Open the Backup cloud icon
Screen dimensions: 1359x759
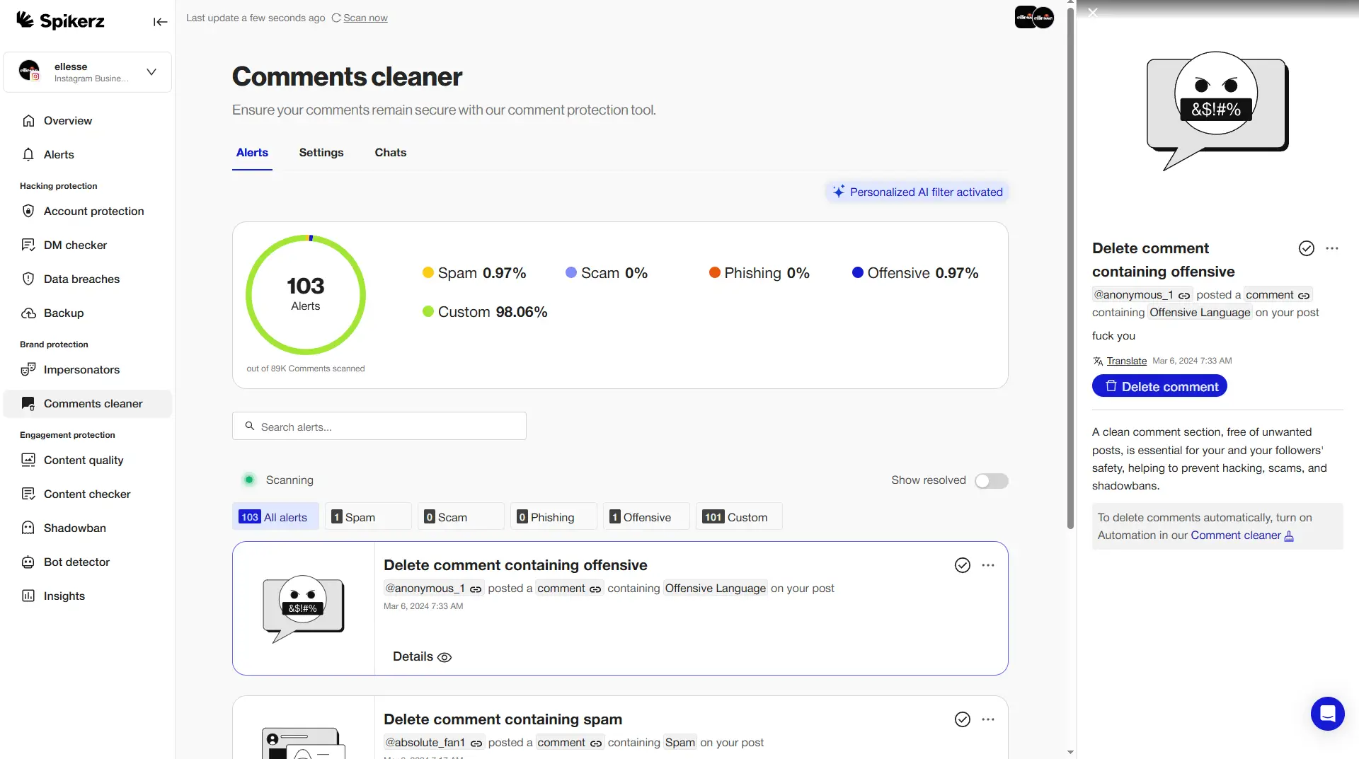(28, 313)
